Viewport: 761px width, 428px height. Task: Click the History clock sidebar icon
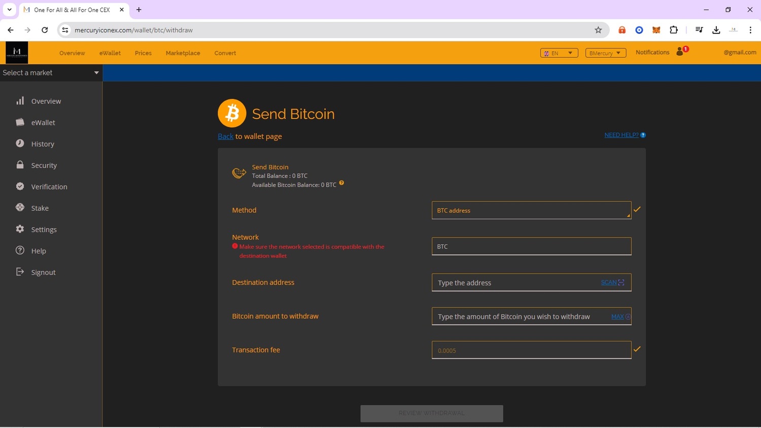[x=20, y=144]
